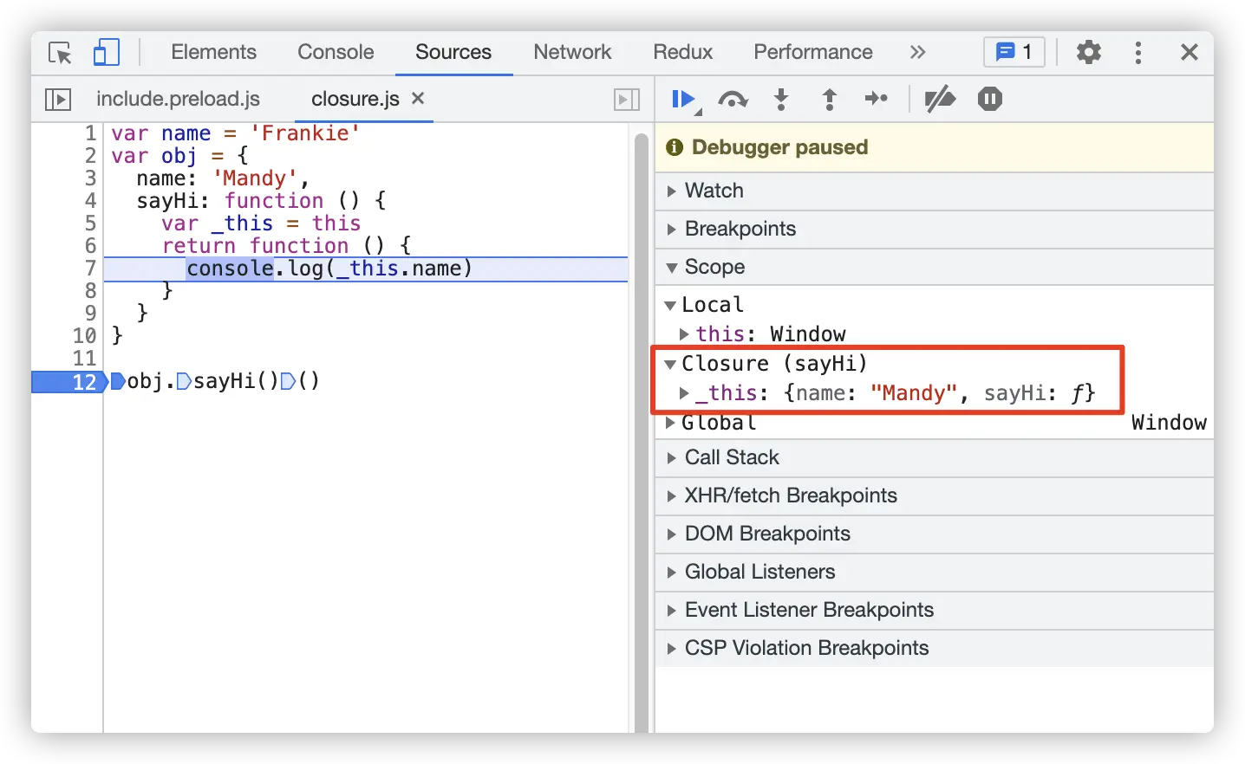
Task: Click line number 7 in the gutter
Action: (x=90, y=269)
